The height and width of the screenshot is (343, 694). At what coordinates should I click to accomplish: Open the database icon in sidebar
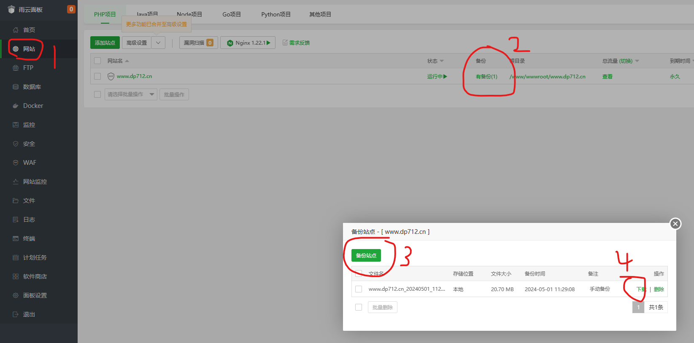click(16, 87)
